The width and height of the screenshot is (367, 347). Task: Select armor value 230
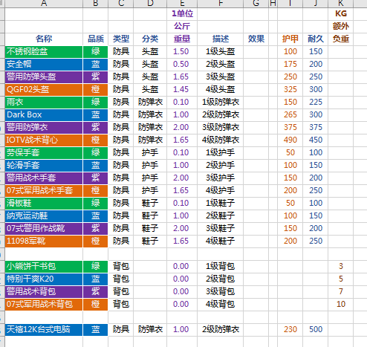tap(290, 330)
